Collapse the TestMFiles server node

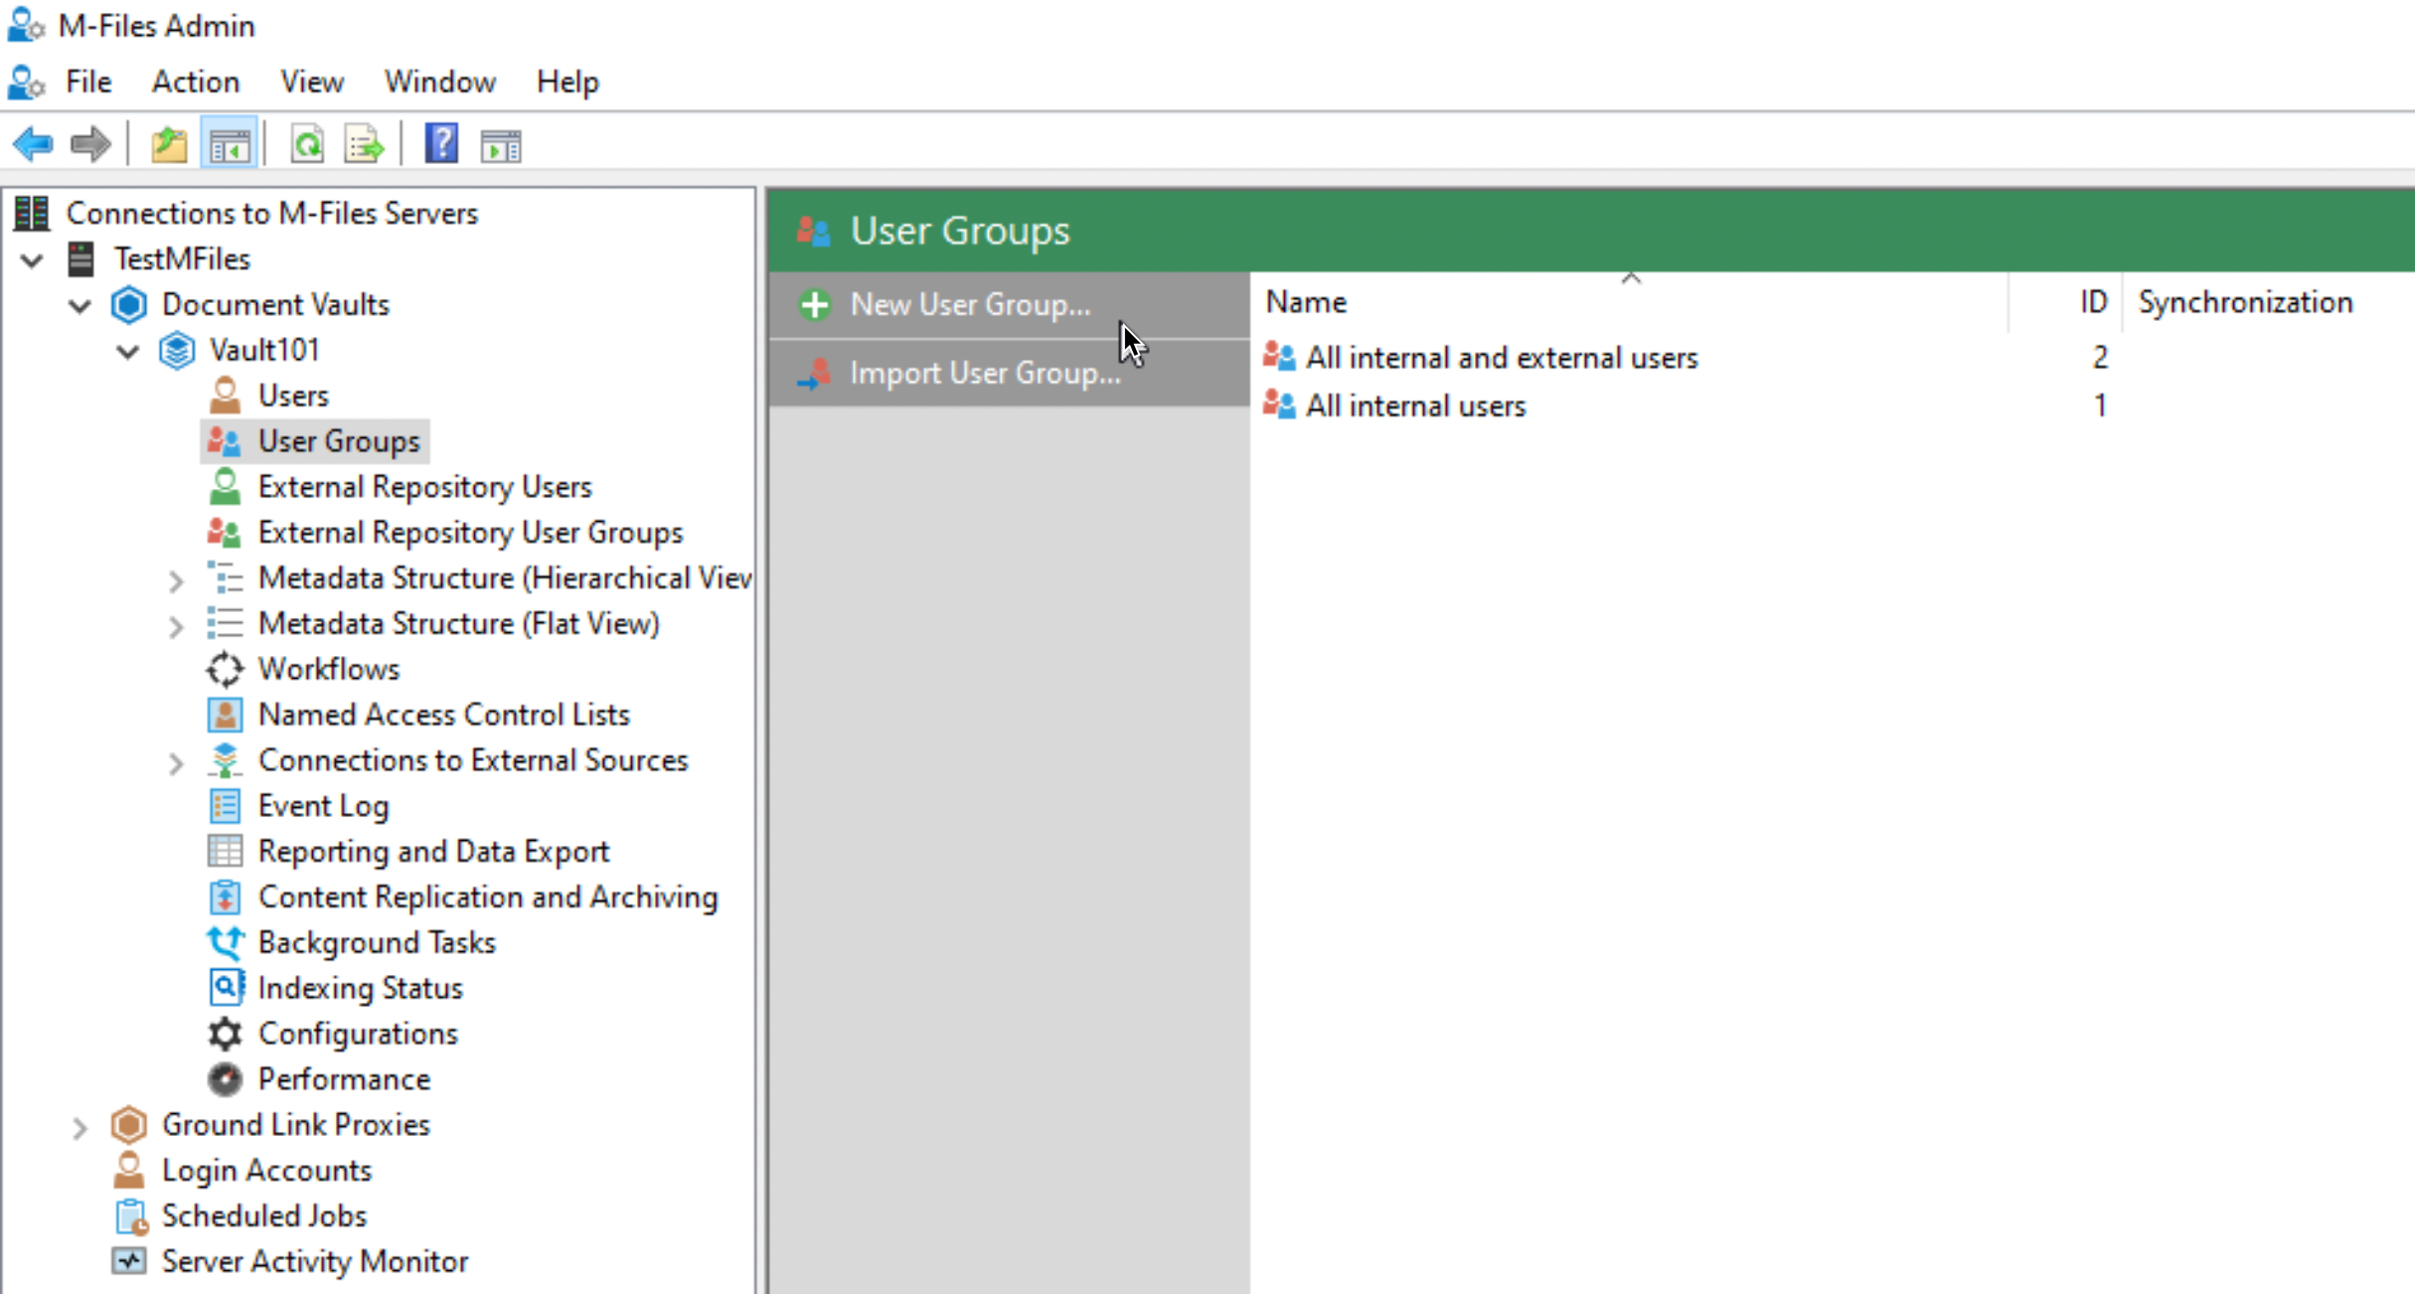[32, 260]
